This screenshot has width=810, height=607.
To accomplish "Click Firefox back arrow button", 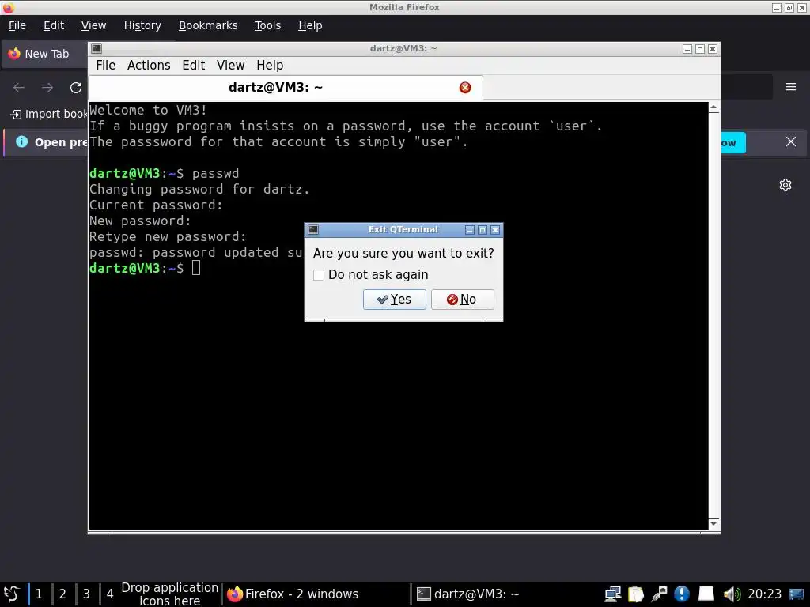I will [x=19, y=87].
